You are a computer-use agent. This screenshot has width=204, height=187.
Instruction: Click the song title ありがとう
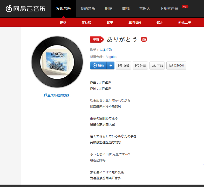pos(122,39)
